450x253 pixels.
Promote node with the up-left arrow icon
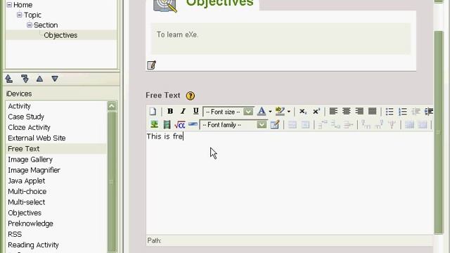pos(9,79)
